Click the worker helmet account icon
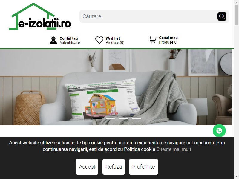This screenshot has height=179, width=239. [x=53, y=40]
